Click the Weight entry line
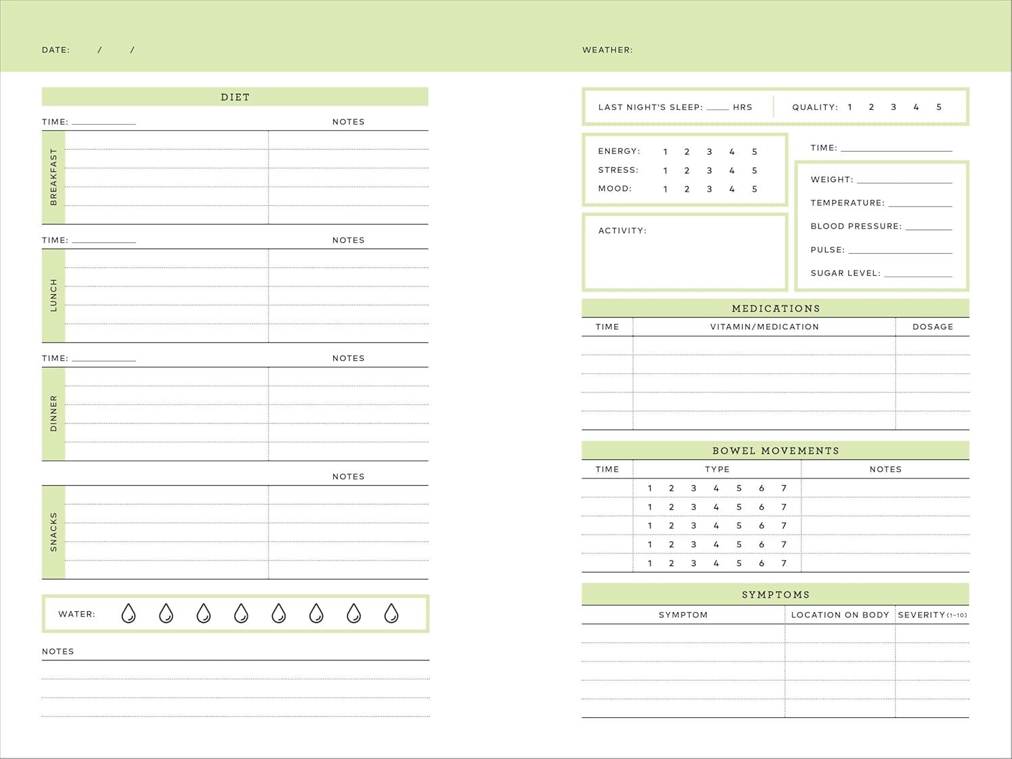1012x759 pixels. [905, 182]
